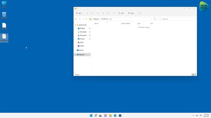Open the Windows Start menu
The height and width of the screenshot is (118, 211).
pyautogui.click(x=91, y=115)
